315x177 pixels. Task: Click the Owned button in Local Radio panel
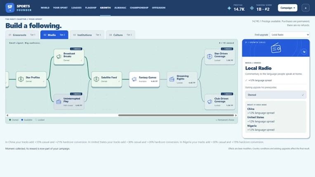(275, 95)
